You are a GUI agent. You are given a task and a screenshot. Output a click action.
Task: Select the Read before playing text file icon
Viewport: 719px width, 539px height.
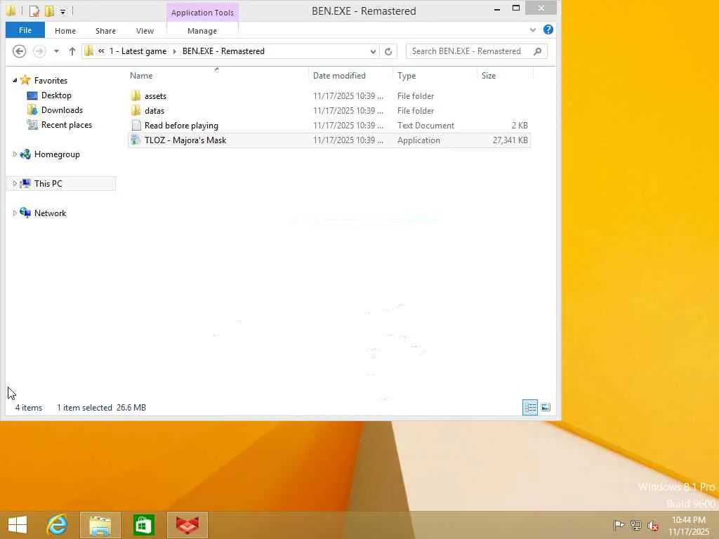(136, 125)
